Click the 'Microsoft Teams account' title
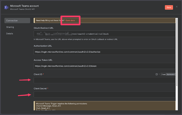182x115 pixels. tap(24, 6)
